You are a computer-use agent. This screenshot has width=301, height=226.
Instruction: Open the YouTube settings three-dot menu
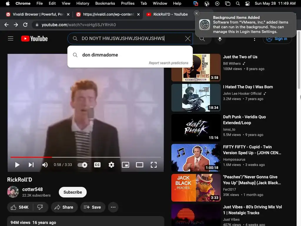pyautogui.click(x=255, y=39)
